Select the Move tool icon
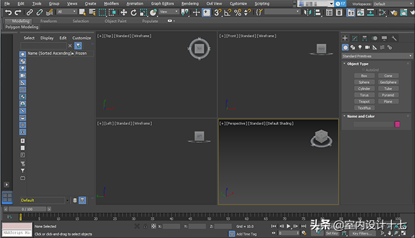Viewport: 415px width, 238px height. [123, 13]
